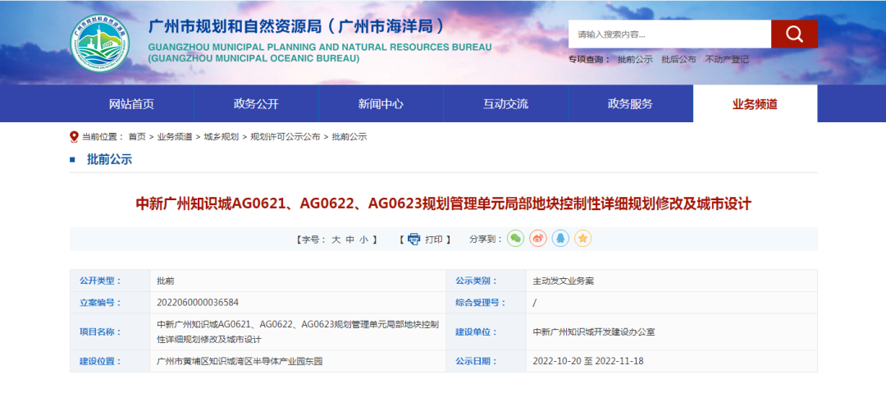The width and height of the screenshot is (886, 416).
Task: Set font size to 大
Action: point(336,240)
